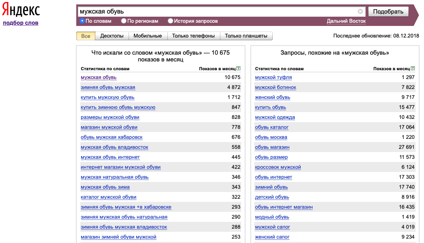Open help icon beside right 'Показов в месяц'
Viewport: 424px width, 243px height.
click(413, 68)
